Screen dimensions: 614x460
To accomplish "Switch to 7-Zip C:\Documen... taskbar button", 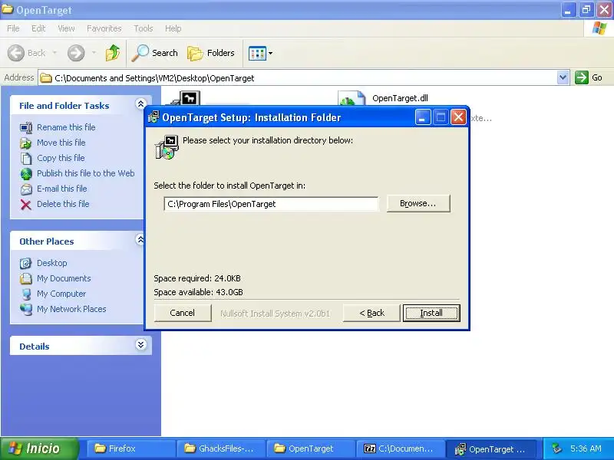I will pos(401,449).
